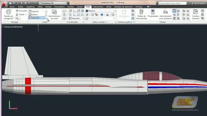Open the Cambiar ventanas dropdown arrow
This screenshot has height=116, width=207.
(200, 17)
